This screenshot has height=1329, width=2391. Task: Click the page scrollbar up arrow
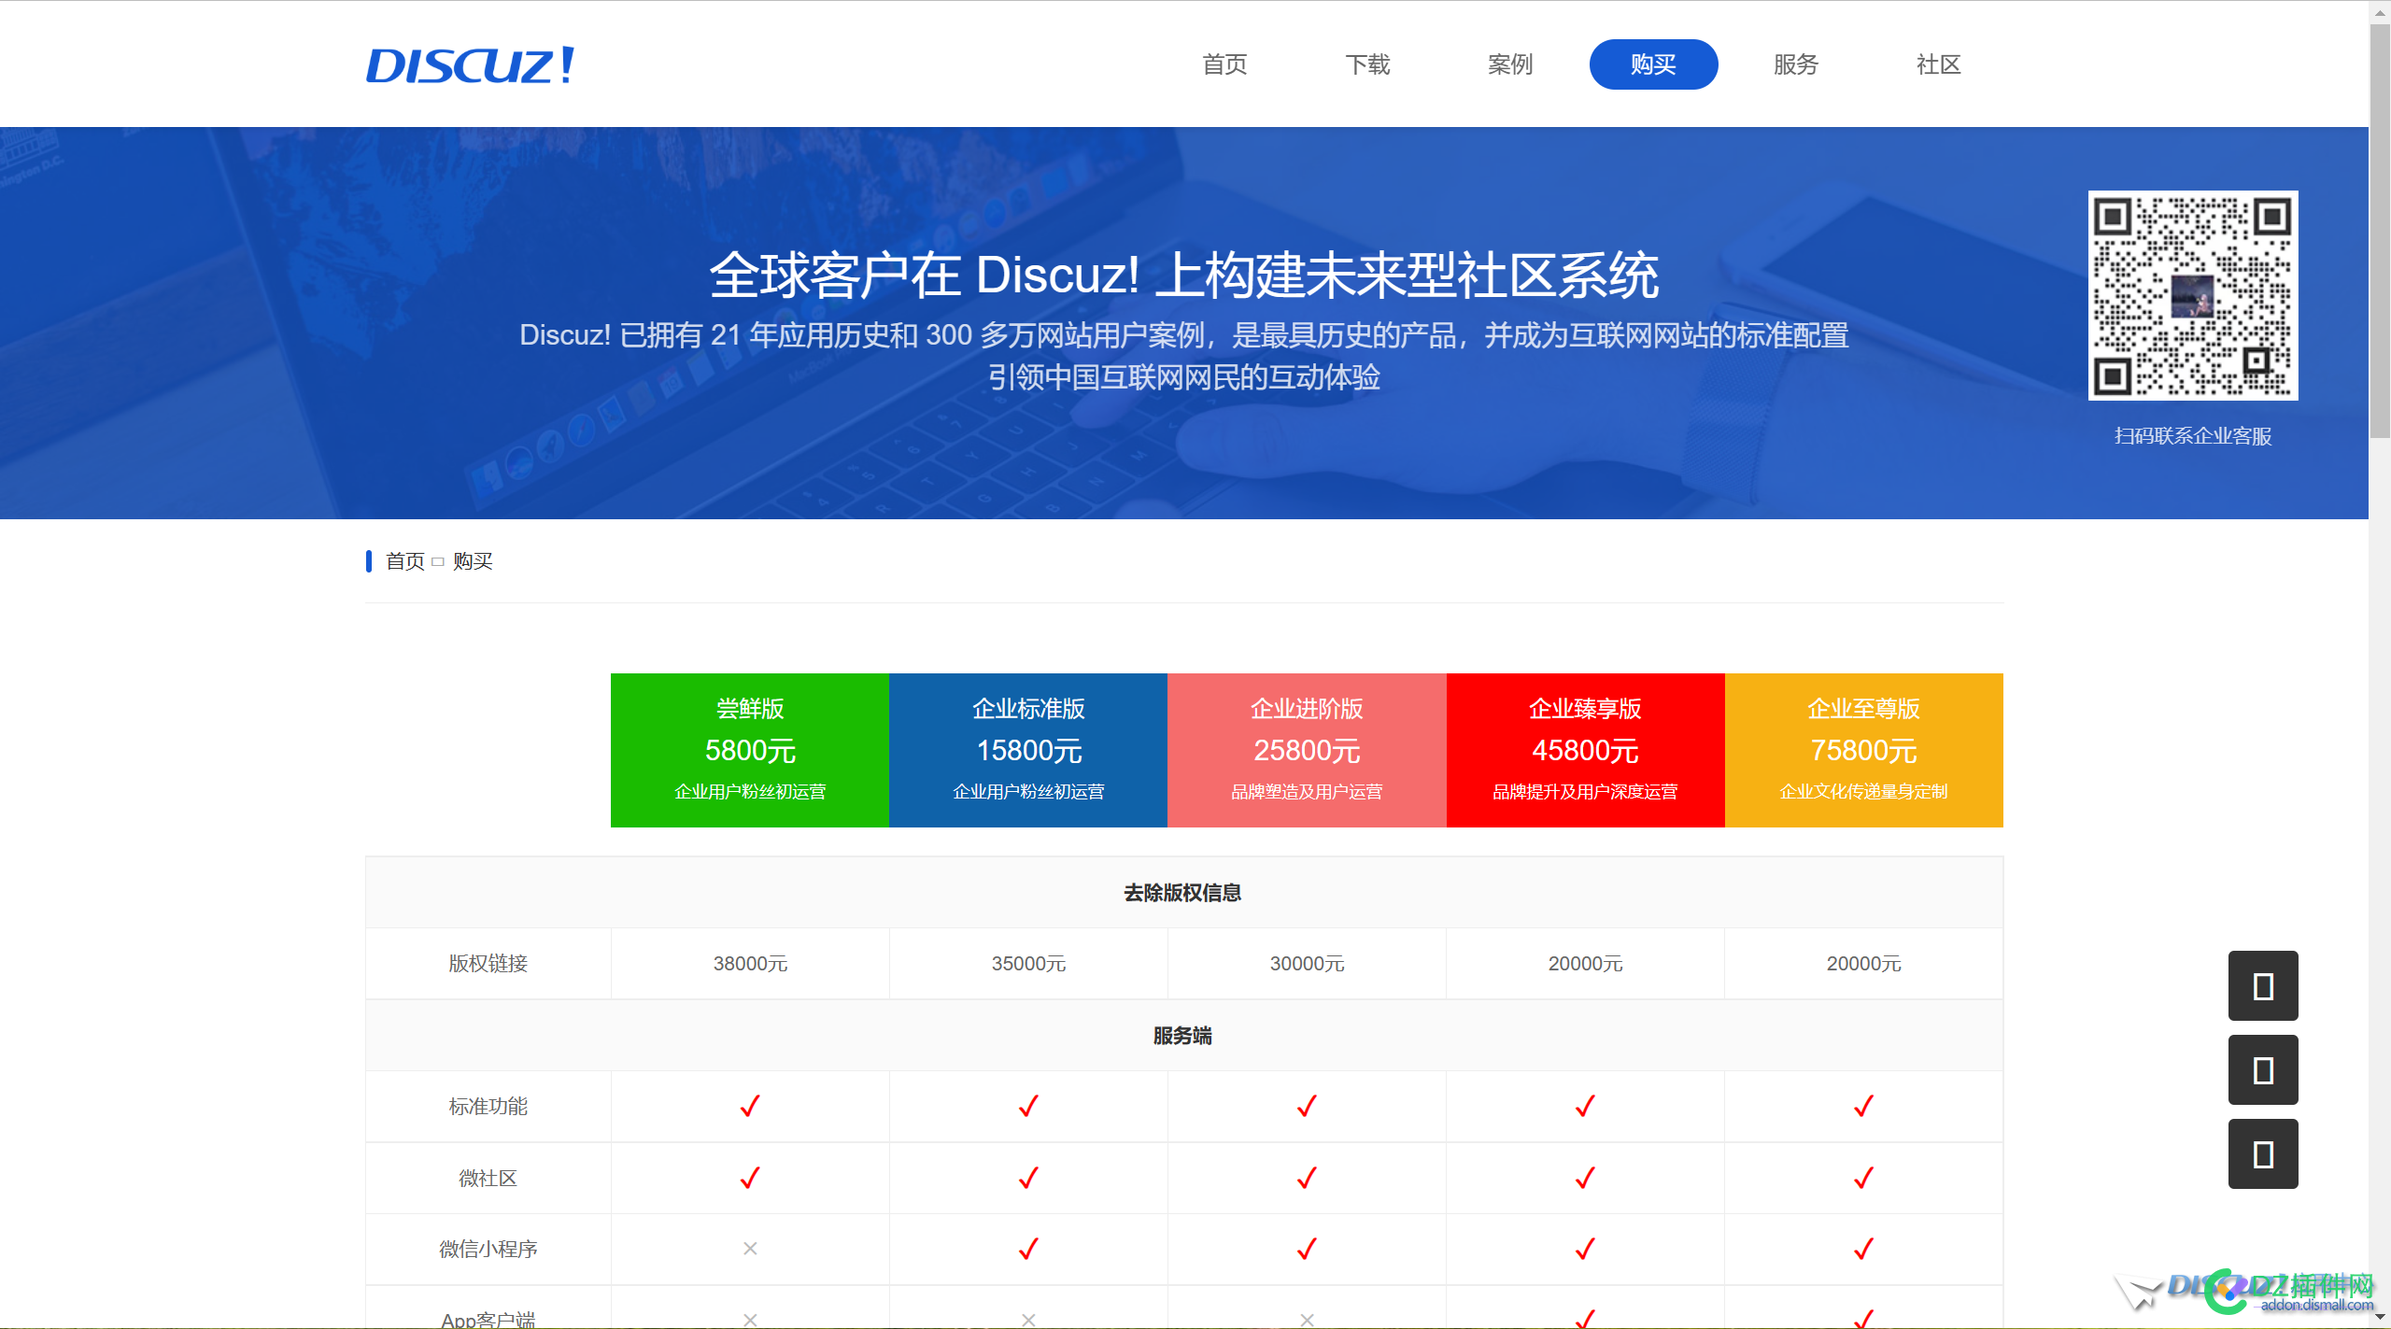point(2380,11)
